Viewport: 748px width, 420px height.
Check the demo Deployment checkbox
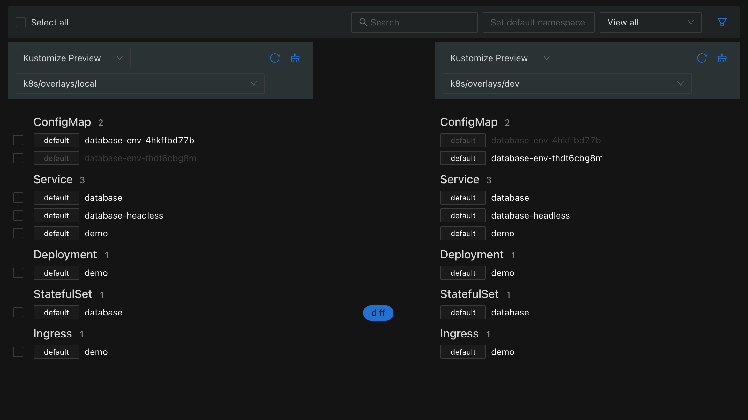tap(18, 273)
